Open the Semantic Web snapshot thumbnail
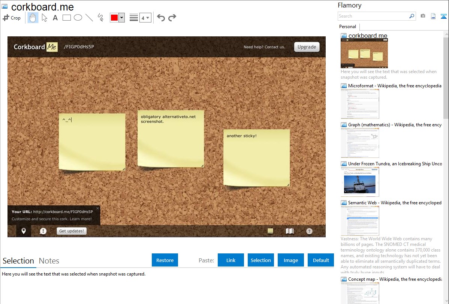Screen dimensions: 449x304 360,221
